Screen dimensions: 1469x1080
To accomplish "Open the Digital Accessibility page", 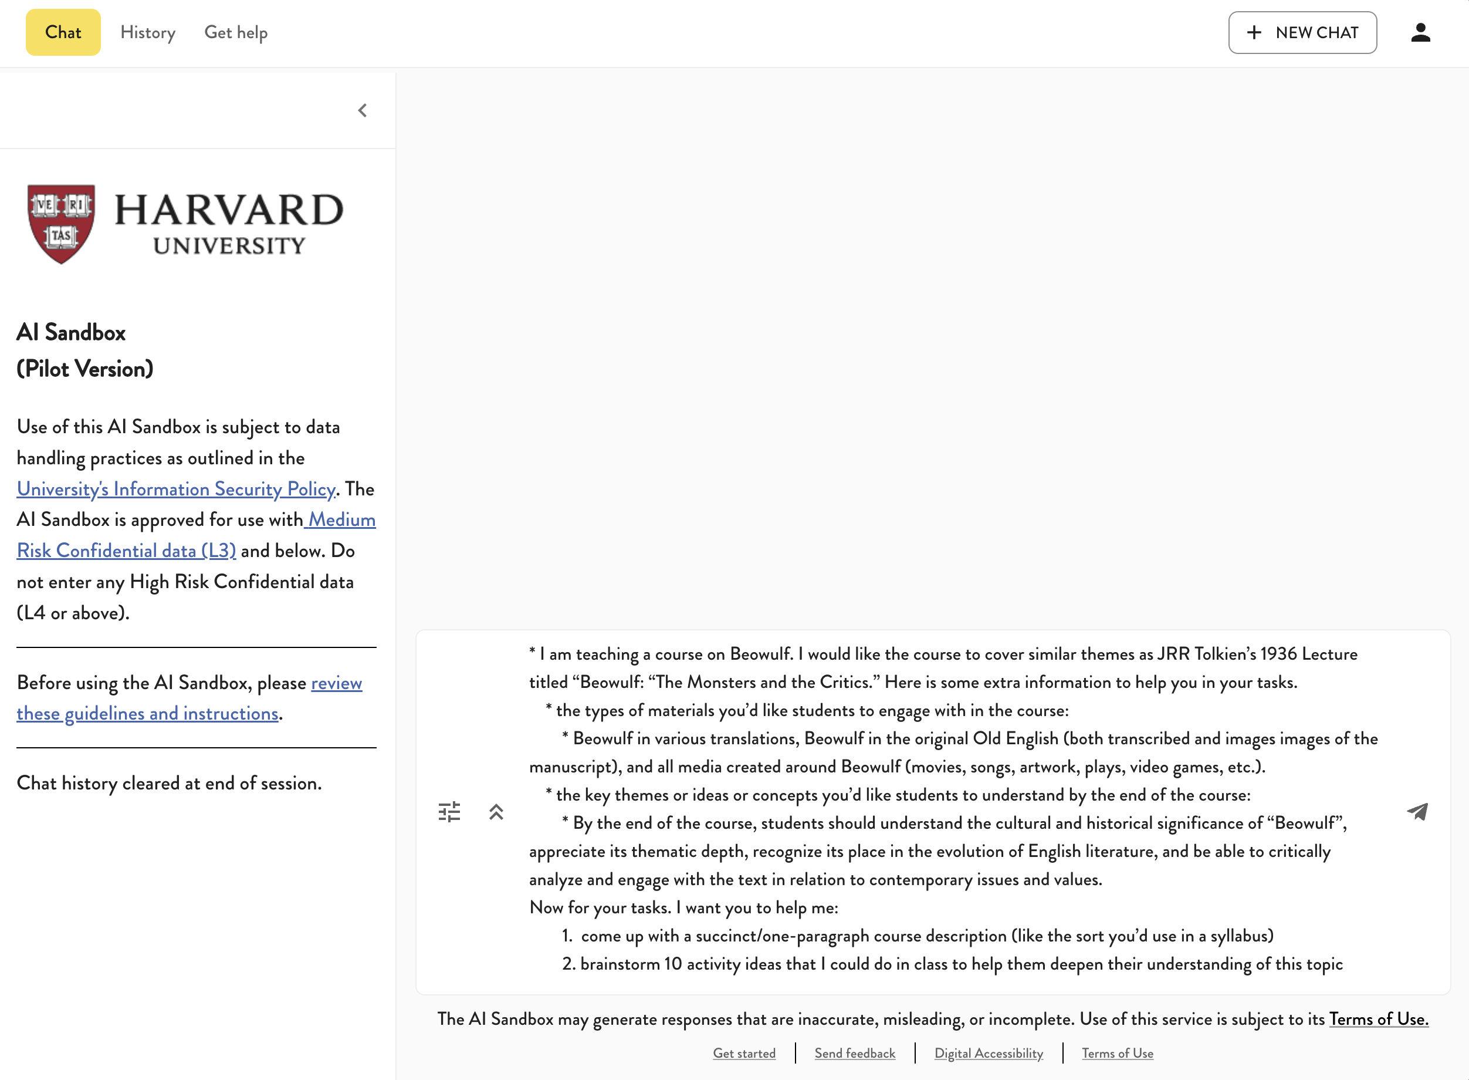I will point(989,1052).
